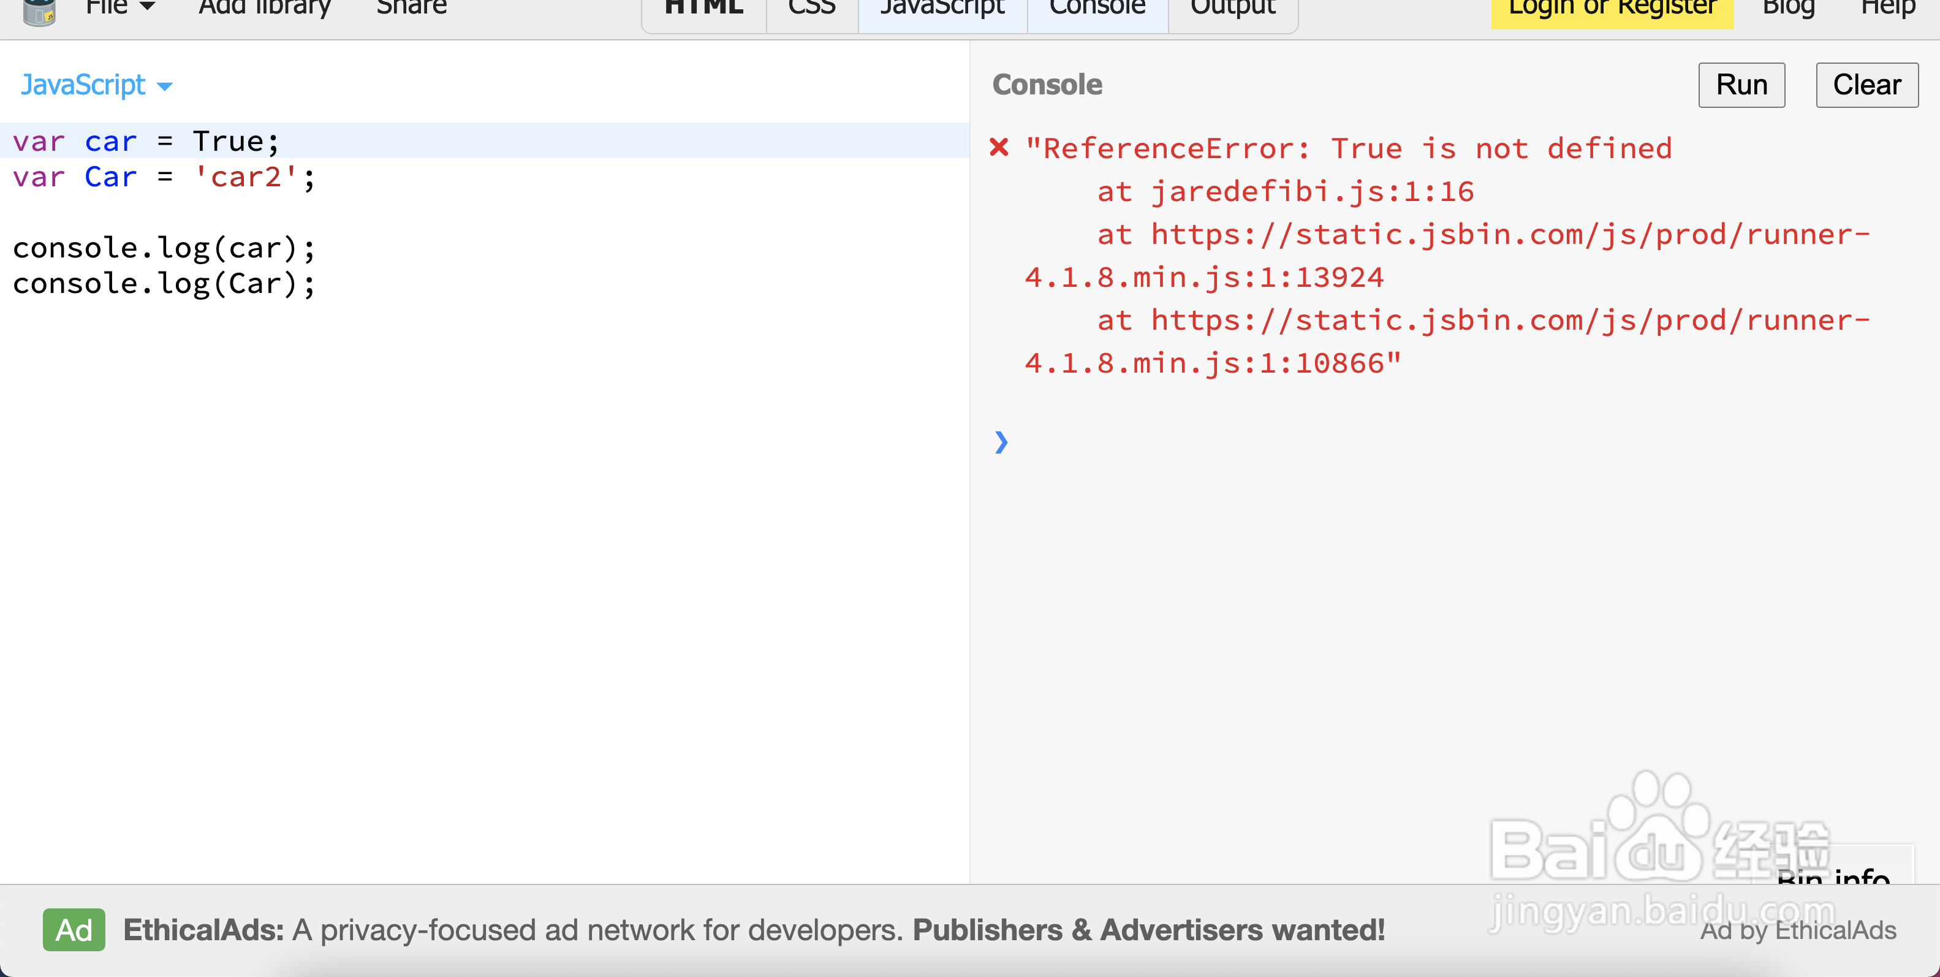The width and height of the screenshot is (1940, 977).
Task: Click the JS Bin logo icon
Action: [39, 11]
